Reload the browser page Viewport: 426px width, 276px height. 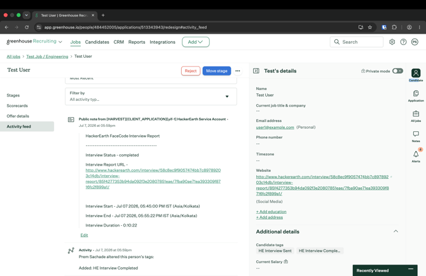(27, 27)
